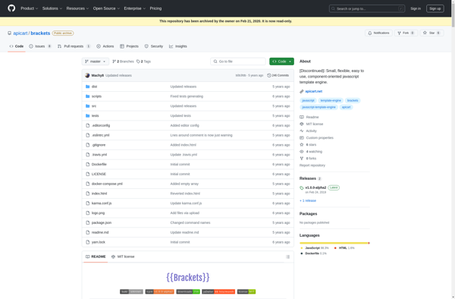Screen dimensions: 455x299
Task: Expand the green Code dropdown button
Action: [x=281, y=61]
